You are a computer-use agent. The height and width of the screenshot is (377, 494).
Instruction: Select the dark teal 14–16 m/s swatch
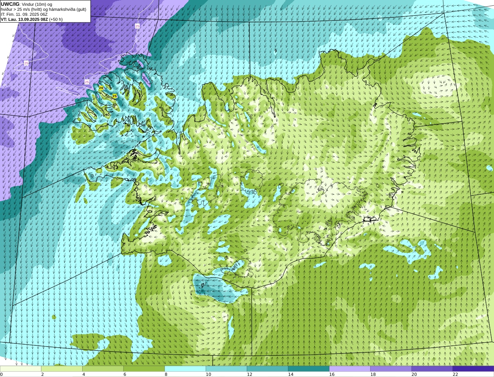[309, 369]
